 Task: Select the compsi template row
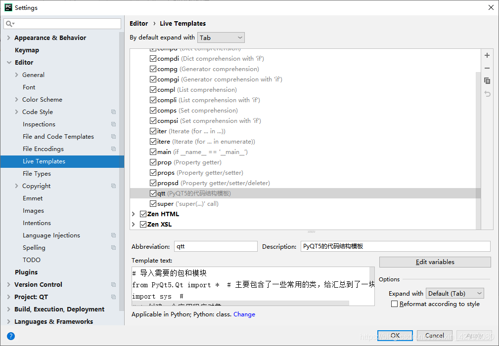[x=305, y=121]
